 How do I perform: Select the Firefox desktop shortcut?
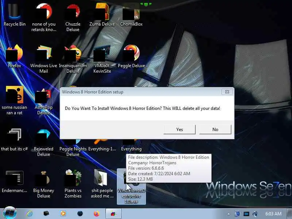tap(15, 56)
